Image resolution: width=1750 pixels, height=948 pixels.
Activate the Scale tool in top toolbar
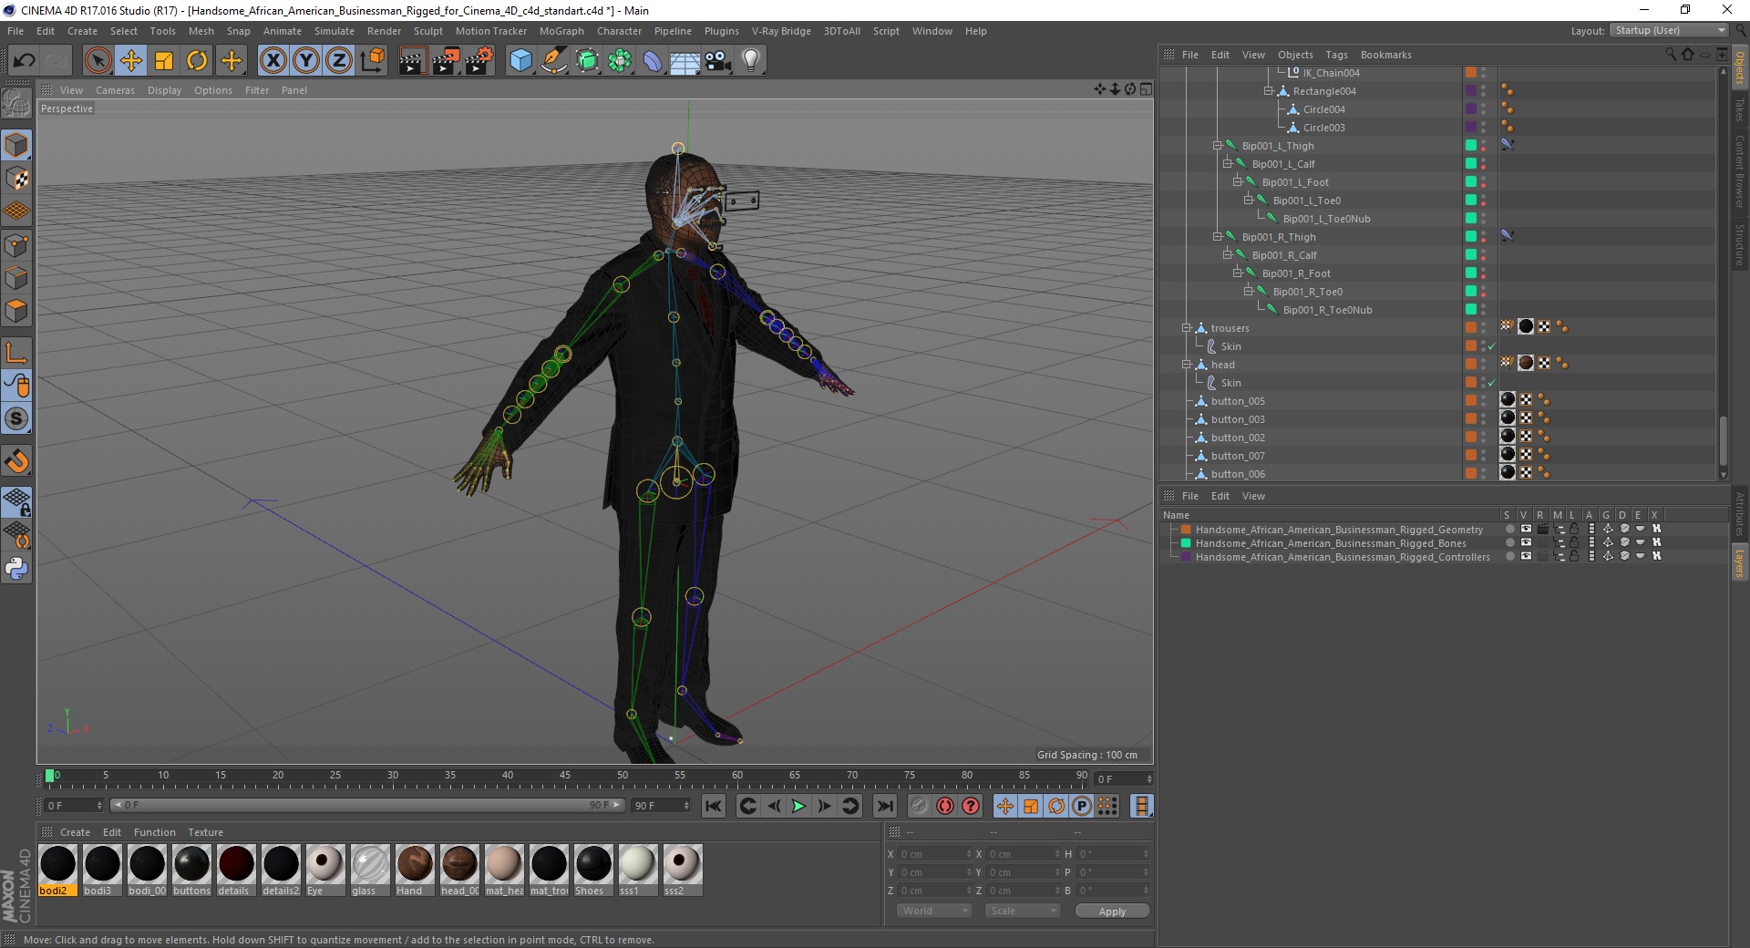(x=164, y=61)
